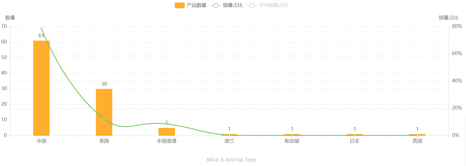Click the grey circle 平均销量占比 legend icon
Viewport: 466px width, 166px height.
(252, 5)
